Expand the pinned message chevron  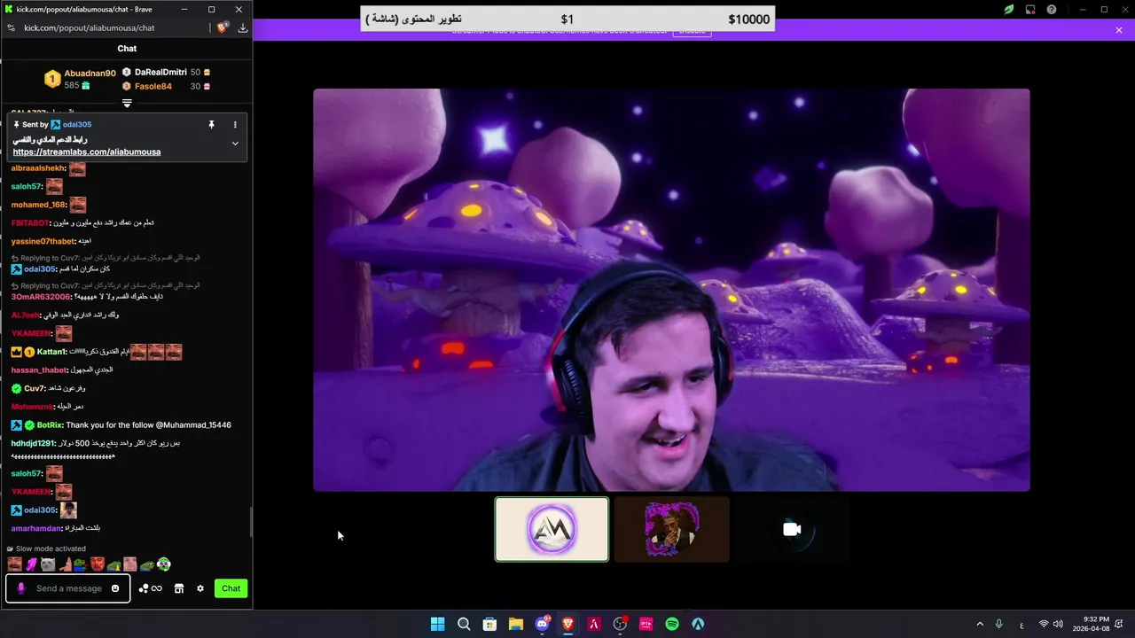click(235, 143)
